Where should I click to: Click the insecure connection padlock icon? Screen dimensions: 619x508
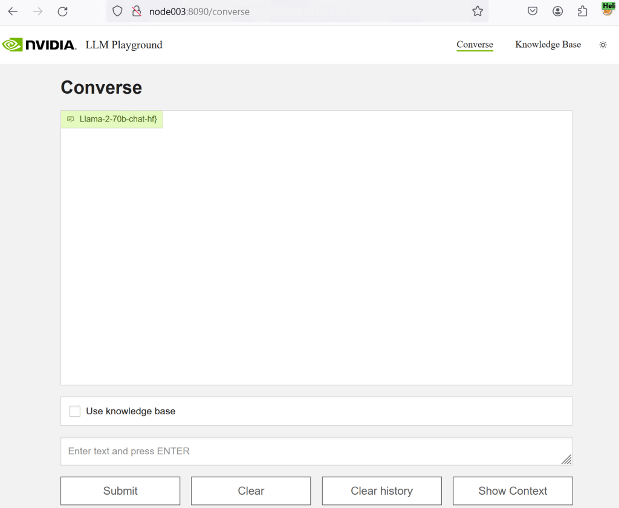pyautogui.click(x=137, y=11)
